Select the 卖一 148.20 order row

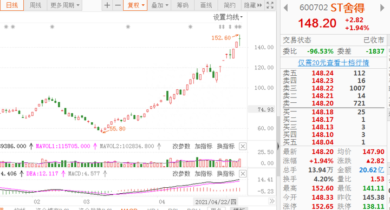333,103
